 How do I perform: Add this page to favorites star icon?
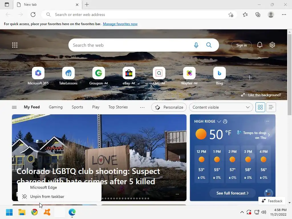(x=231, y=15)
